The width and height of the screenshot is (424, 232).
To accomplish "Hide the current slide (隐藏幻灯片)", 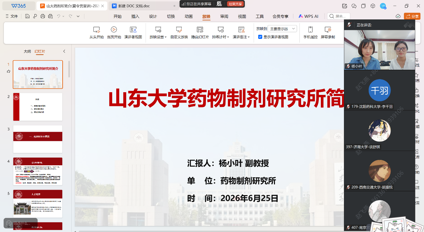I will click(x=200, y=33).
